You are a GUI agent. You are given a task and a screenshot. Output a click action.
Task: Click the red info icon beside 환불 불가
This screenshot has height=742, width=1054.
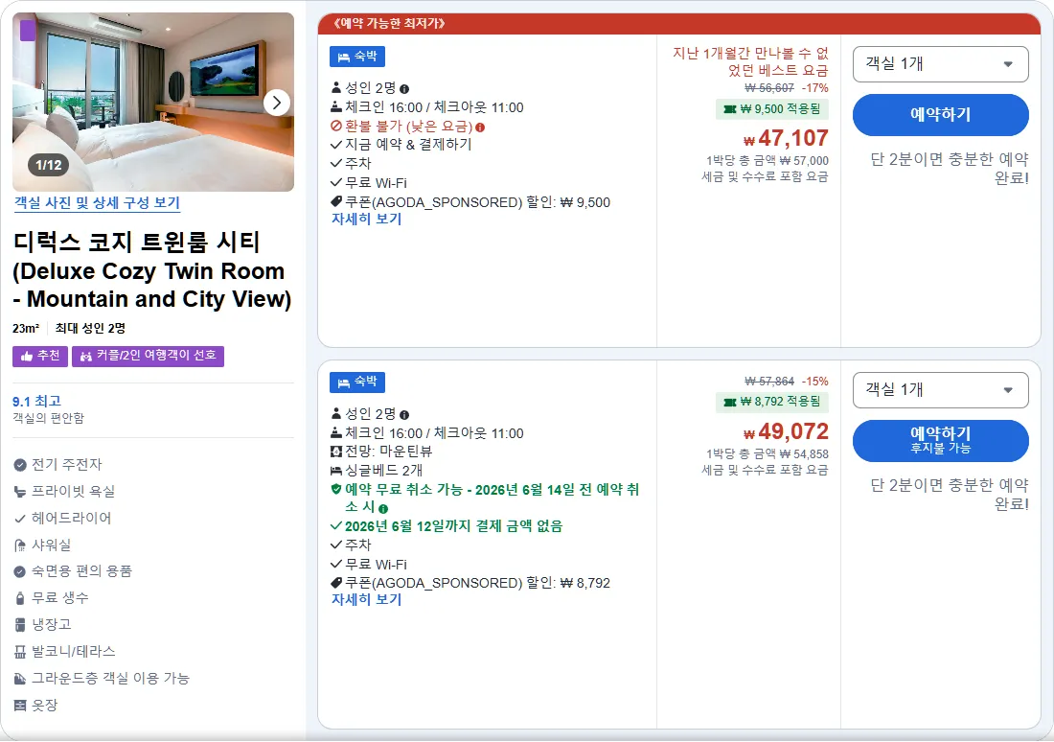480,128
